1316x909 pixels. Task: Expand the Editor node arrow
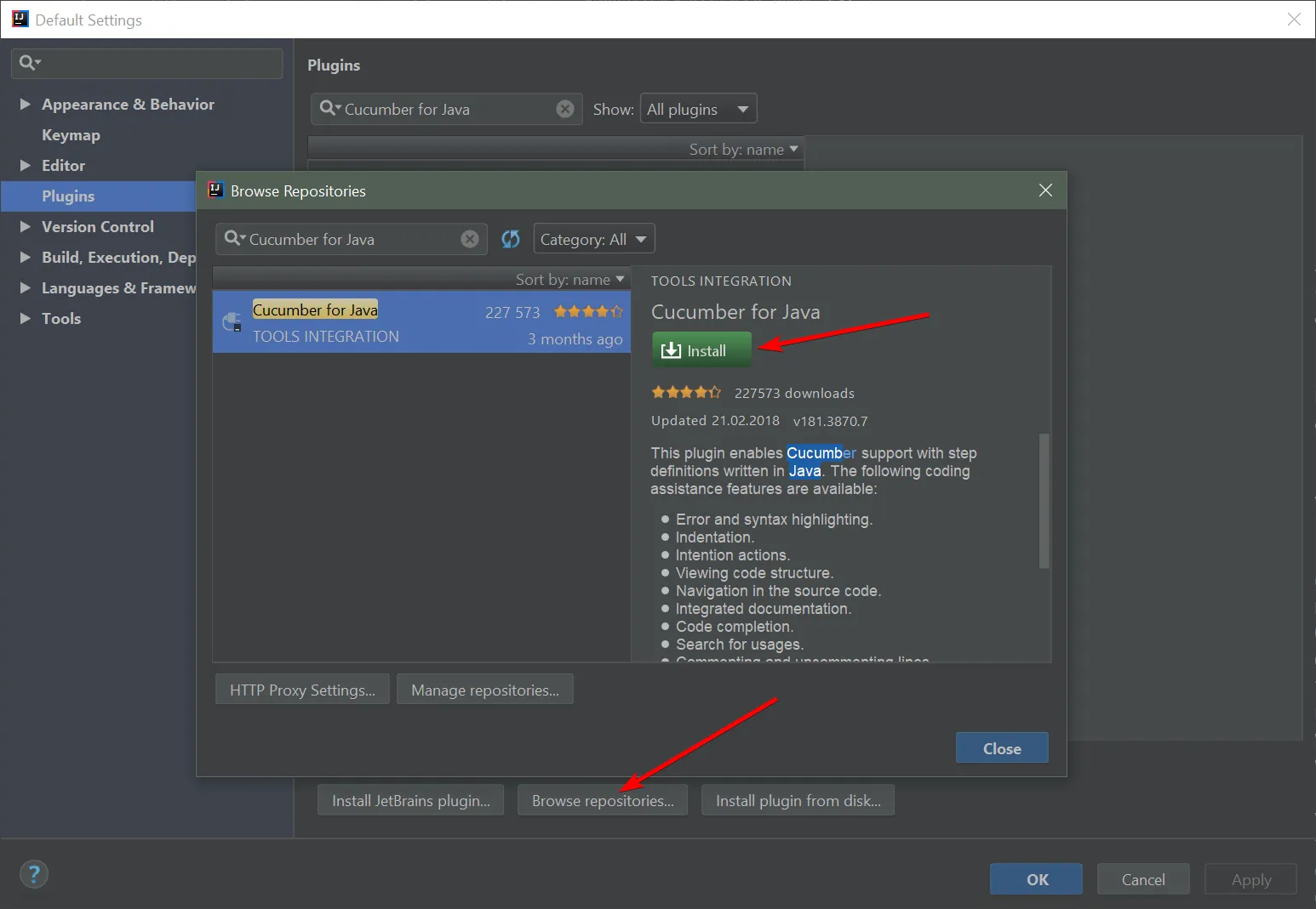tap(26, 165)
